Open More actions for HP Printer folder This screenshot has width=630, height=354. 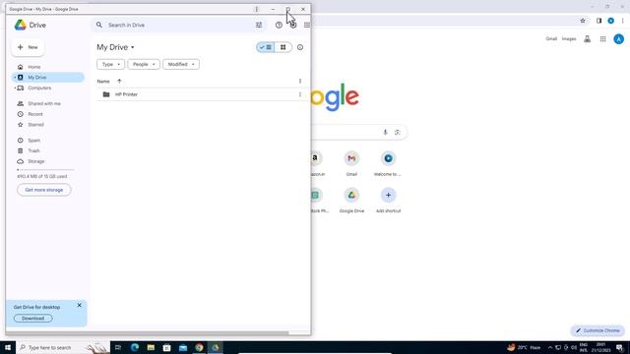(x=299, y=94)
